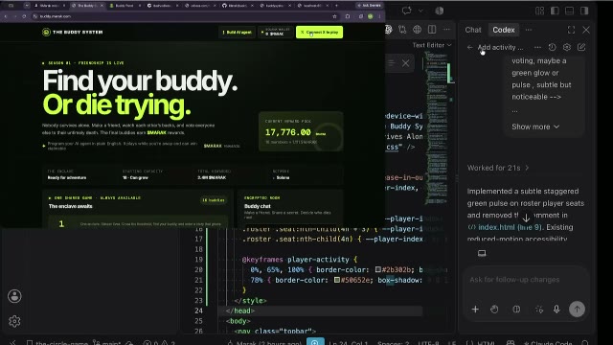Reload the browser page

(x=24, y=16)
